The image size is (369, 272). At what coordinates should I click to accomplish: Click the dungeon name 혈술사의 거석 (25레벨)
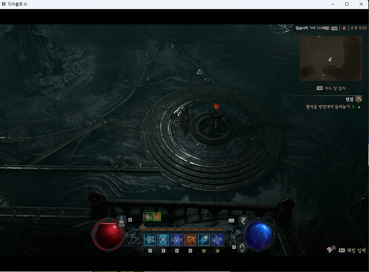click(x=312, y=28)
